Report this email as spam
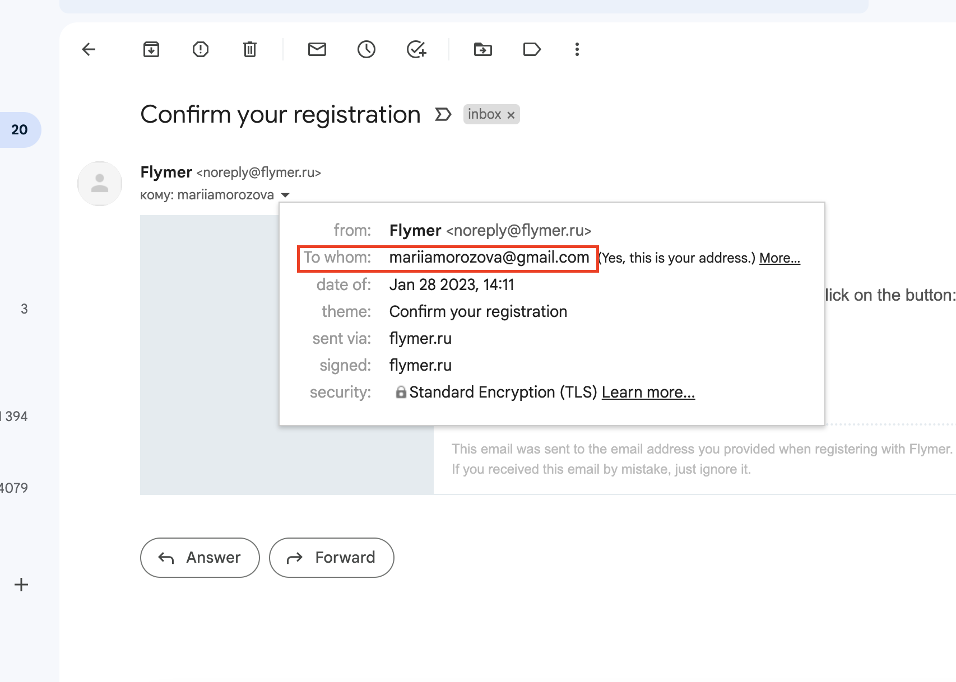 tap(201, 49)
